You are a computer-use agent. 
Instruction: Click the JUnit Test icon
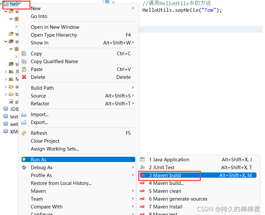click(x=142, y=167)
